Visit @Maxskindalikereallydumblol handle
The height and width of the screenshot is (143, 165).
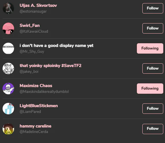[44, 92]
